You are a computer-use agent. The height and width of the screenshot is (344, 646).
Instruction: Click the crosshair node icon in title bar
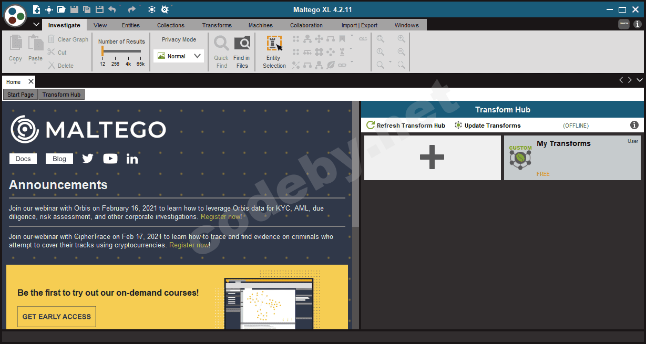click(x=49, y=9)
